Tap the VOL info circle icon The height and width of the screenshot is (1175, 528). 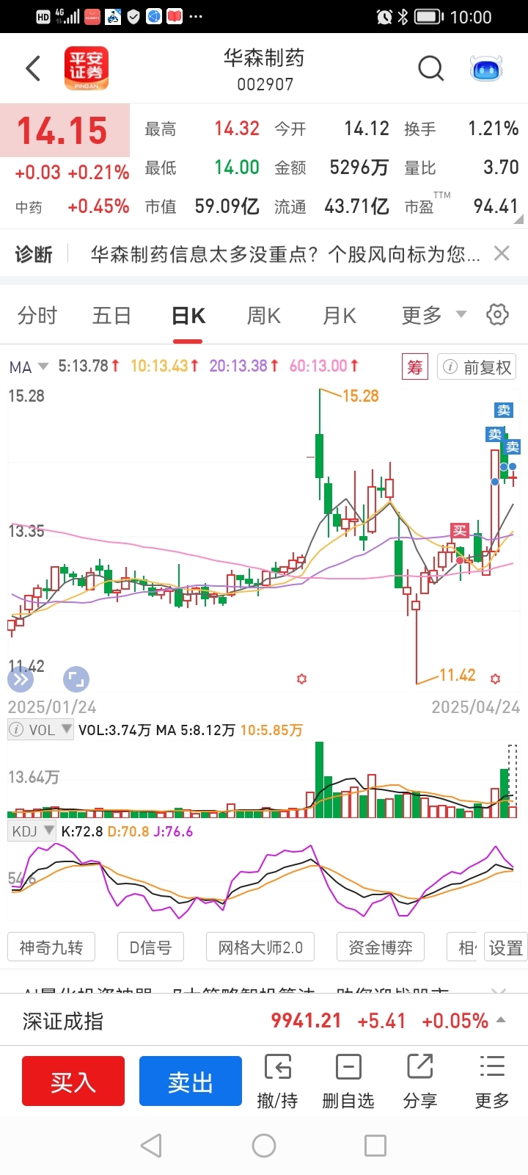click(16, 729)
